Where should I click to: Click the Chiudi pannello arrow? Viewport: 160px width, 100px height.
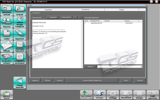pos(20,83)
